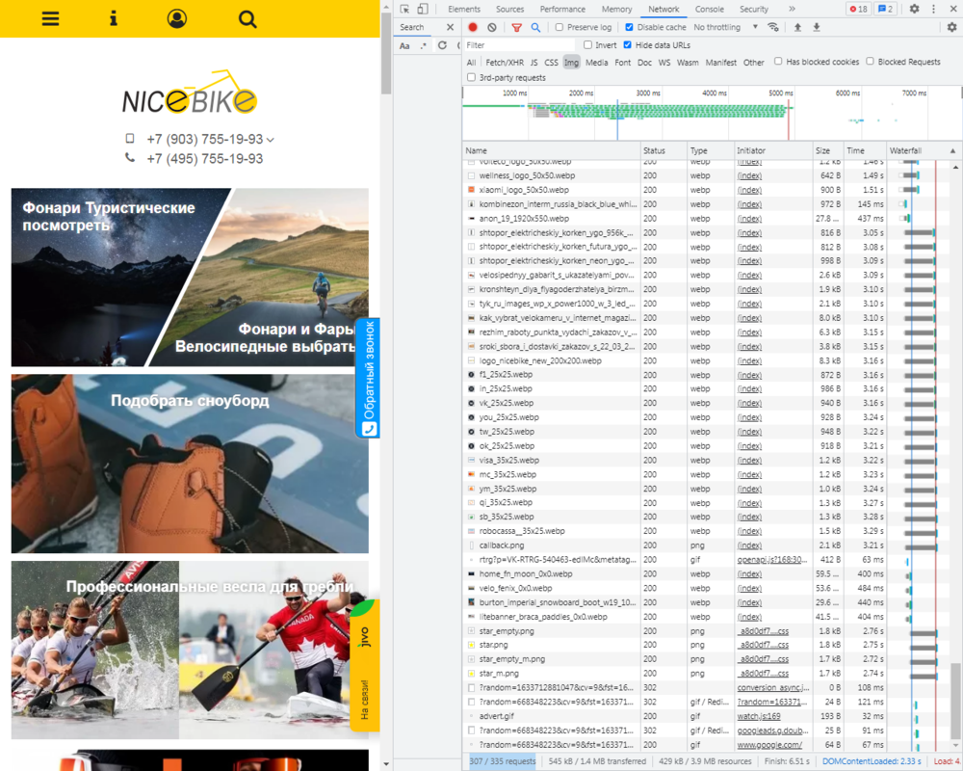Screen dimensions: 963x771
Task: Open the Console tab
Action: coord(710,10)
